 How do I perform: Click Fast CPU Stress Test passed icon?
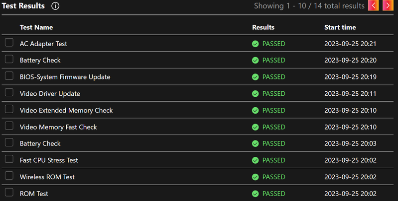tap(256, 160)
